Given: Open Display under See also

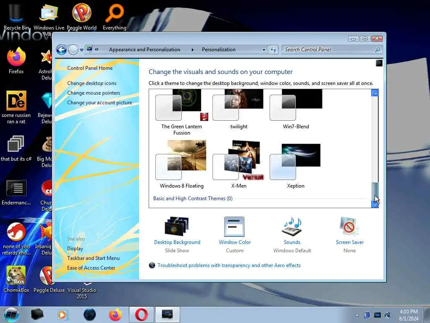Looking at the screenshot, I should (x=75, y=249).
